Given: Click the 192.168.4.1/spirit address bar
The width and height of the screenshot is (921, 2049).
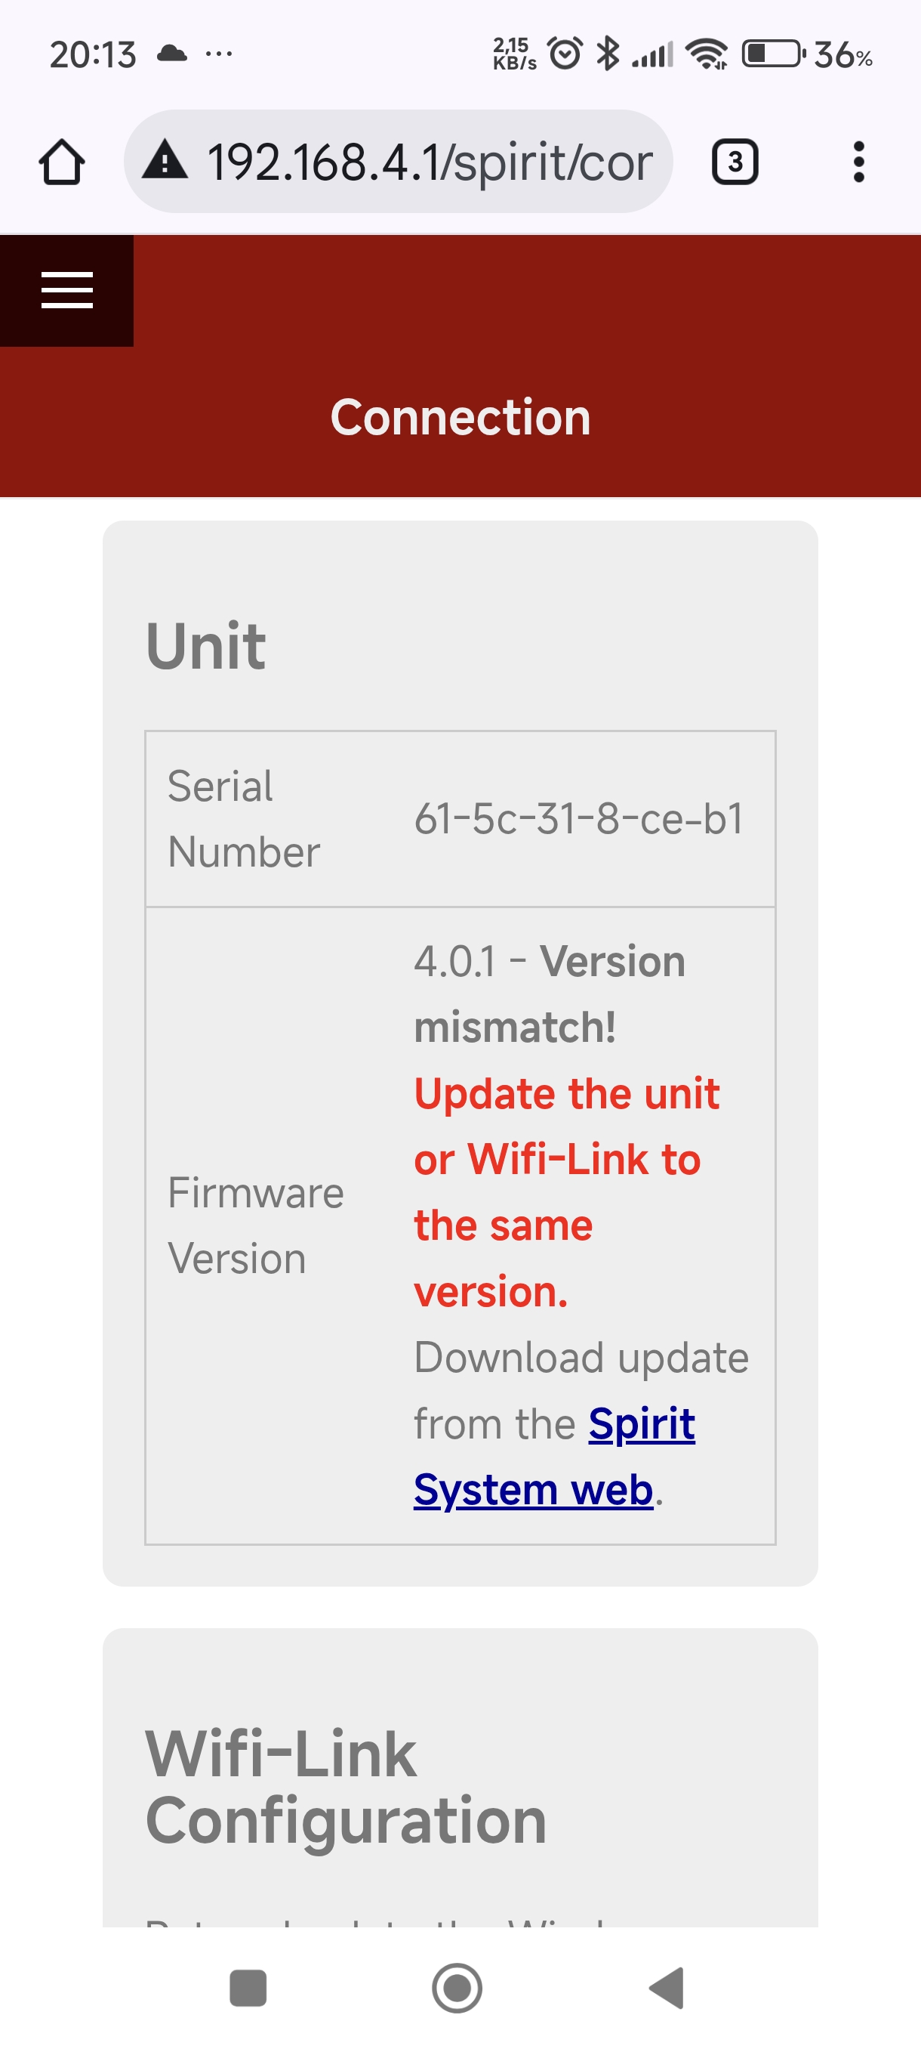Looking at the screenshot, I should [x=429, y=162].
